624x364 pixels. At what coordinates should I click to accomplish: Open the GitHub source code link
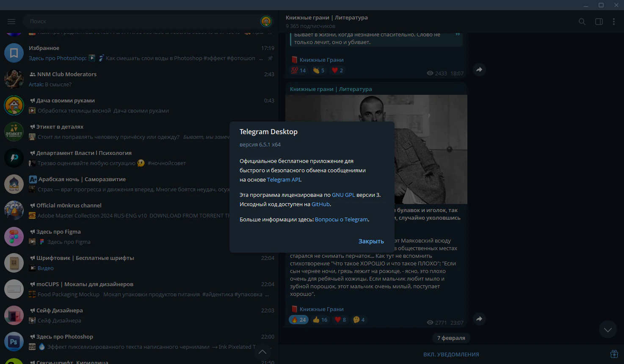(x=320, y=204)
